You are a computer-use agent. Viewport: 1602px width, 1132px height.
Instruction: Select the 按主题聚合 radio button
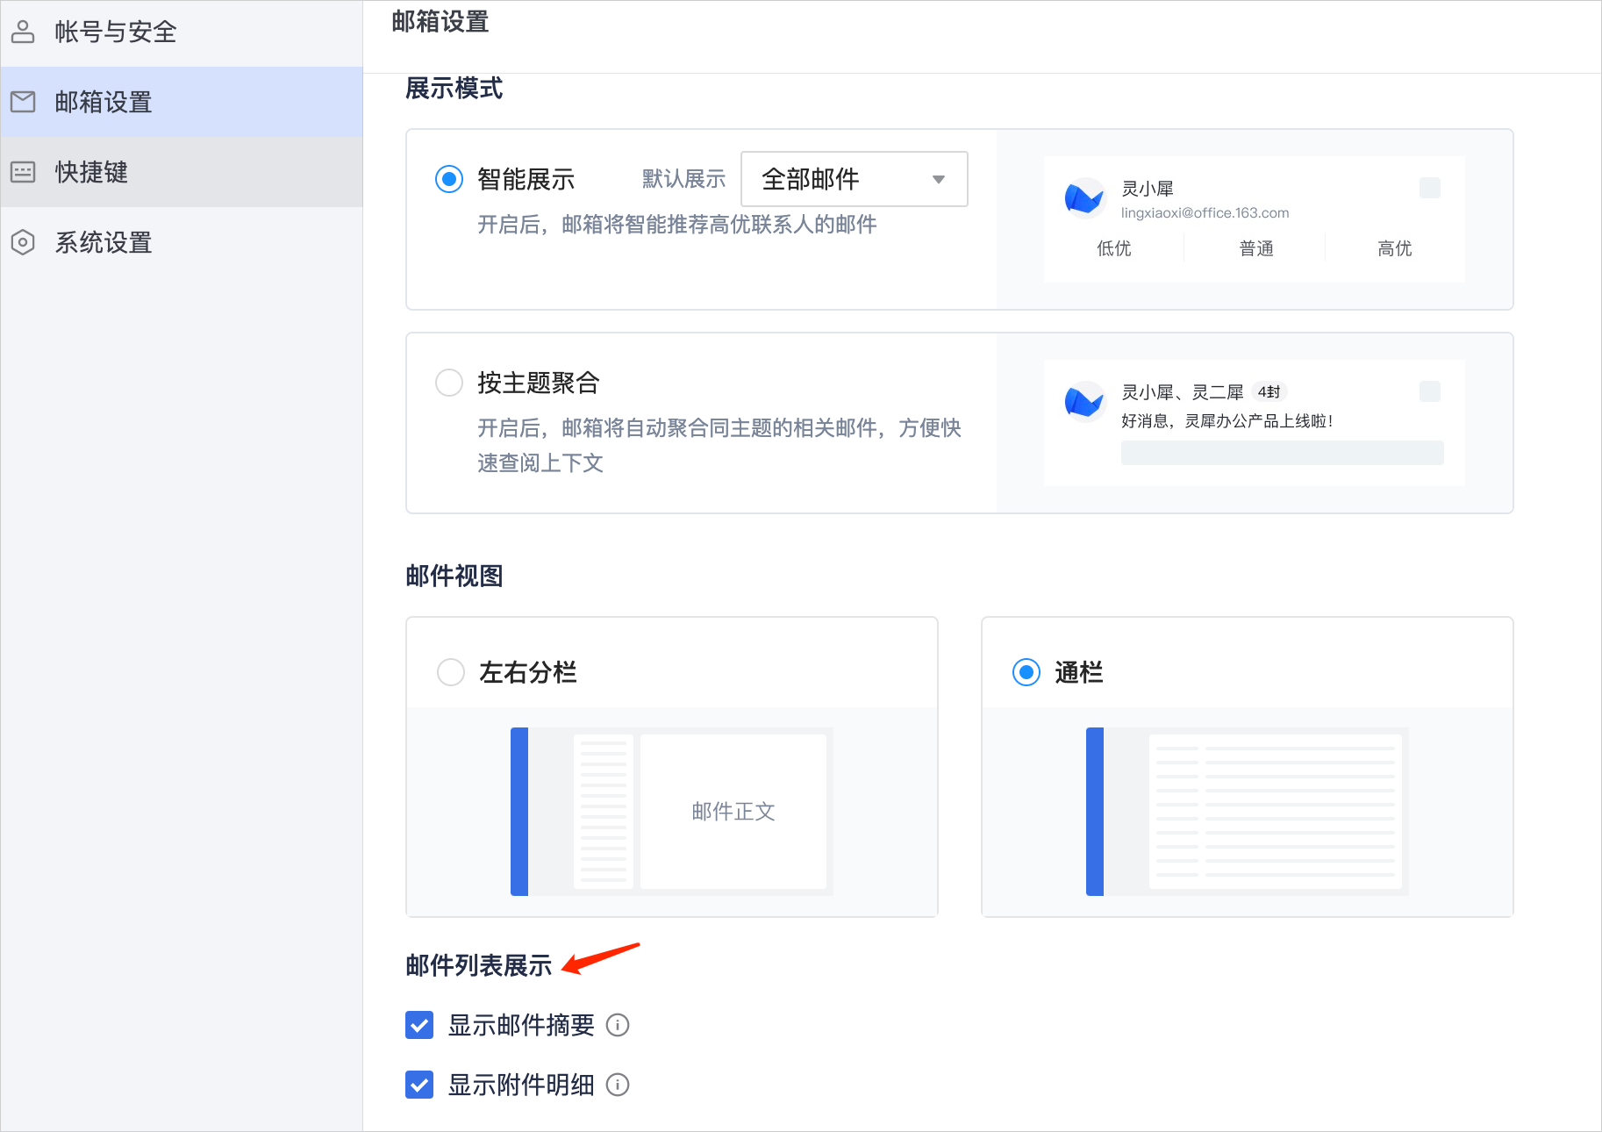point(449,383)
